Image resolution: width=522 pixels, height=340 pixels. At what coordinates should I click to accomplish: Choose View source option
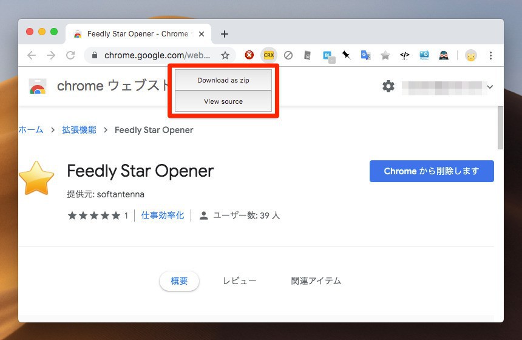coord(223,101)
